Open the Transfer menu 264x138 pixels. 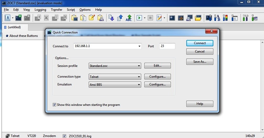(57, 10)
